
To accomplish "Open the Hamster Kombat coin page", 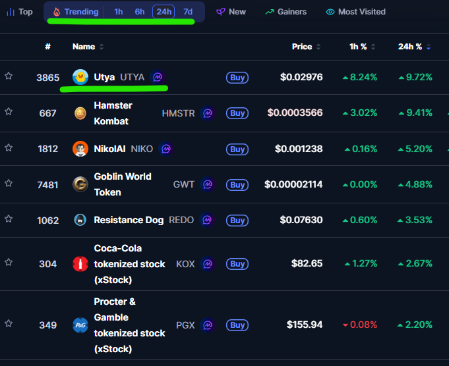I will [113, 113].
